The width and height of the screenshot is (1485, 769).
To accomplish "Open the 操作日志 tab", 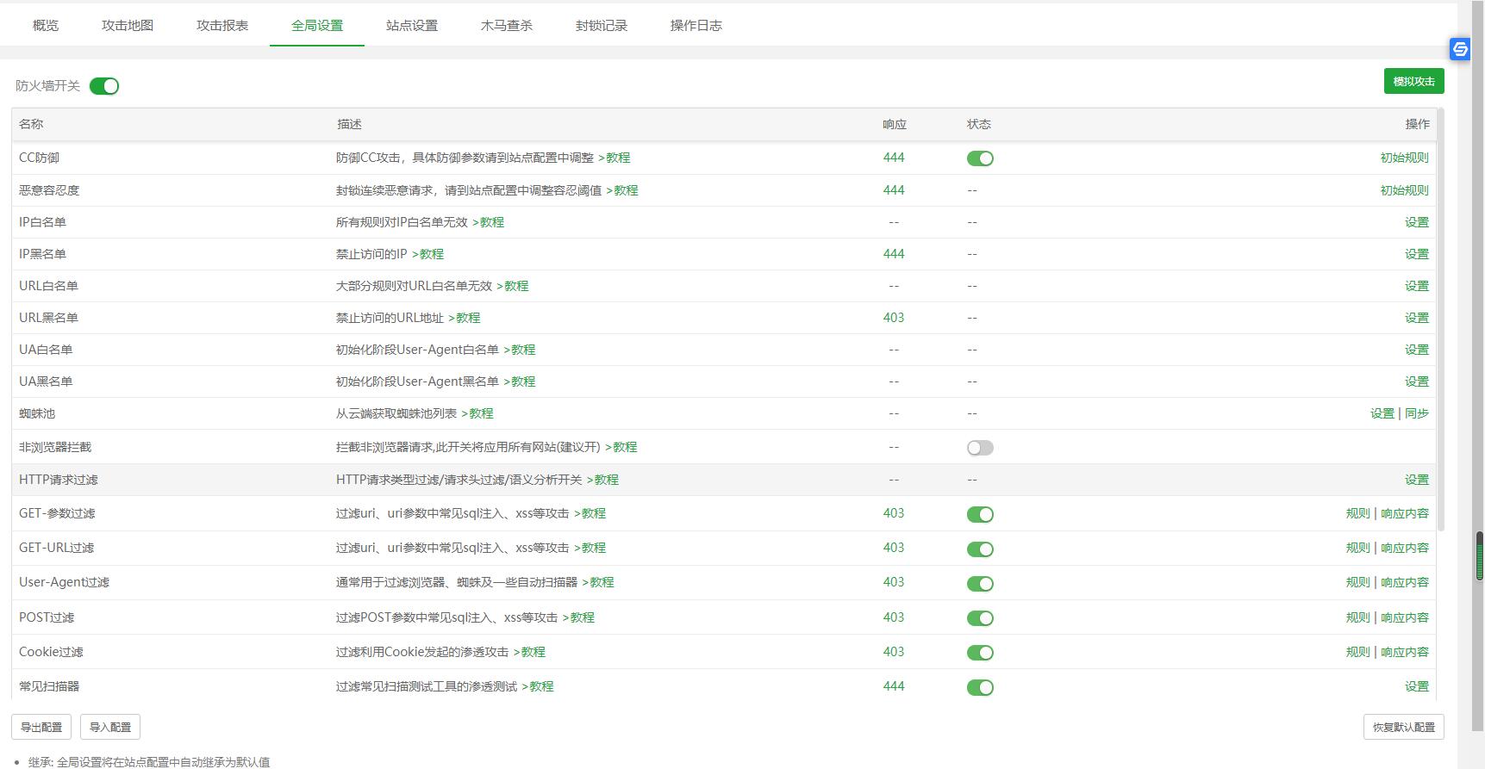I will 696,26.
